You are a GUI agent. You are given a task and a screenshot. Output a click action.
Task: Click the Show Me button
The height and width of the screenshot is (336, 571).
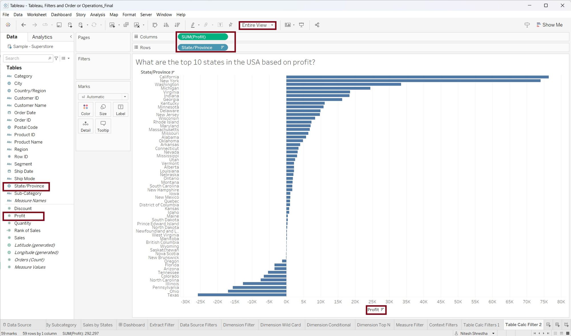549,25
